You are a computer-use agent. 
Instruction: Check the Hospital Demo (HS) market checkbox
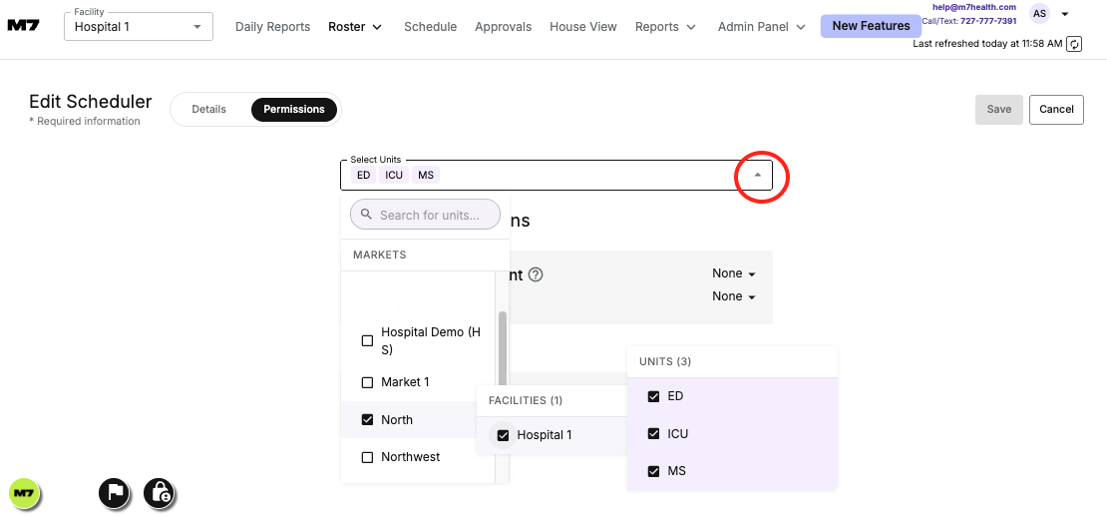[x=367, y=340]
